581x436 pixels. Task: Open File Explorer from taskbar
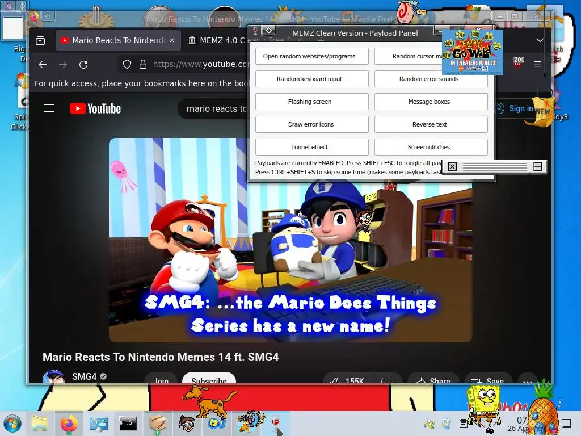click(40, 424)
